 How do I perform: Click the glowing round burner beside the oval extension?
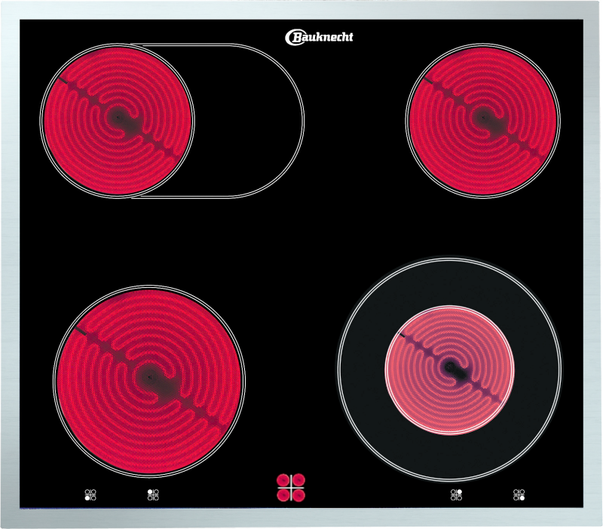pos(118,121)
